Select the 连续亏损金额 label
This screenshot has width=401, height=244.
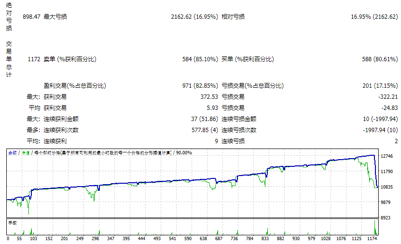[x=239, y=119]
